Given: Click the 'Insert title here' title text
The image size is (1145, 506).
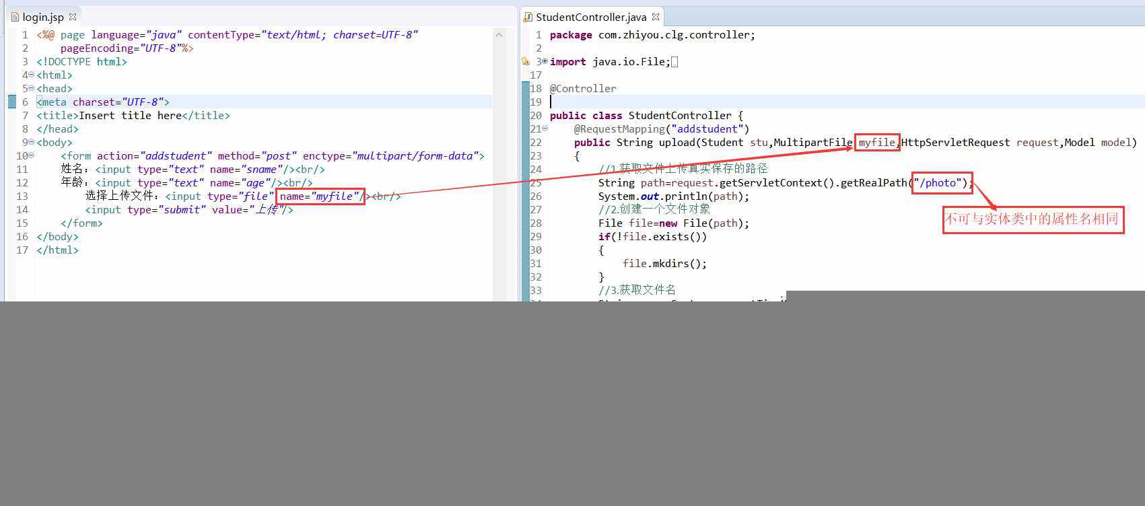Looking at the screenshot, I should pos(130,116).
